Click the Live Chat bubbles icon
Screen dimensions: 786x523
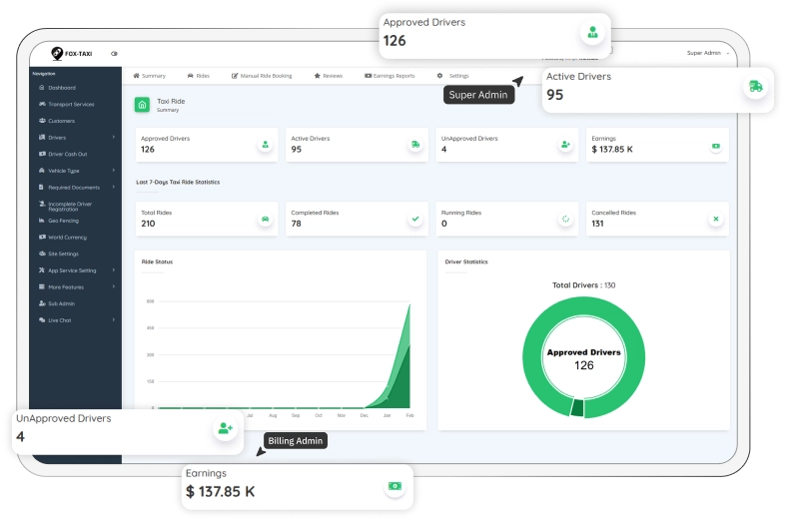point(42,320)
